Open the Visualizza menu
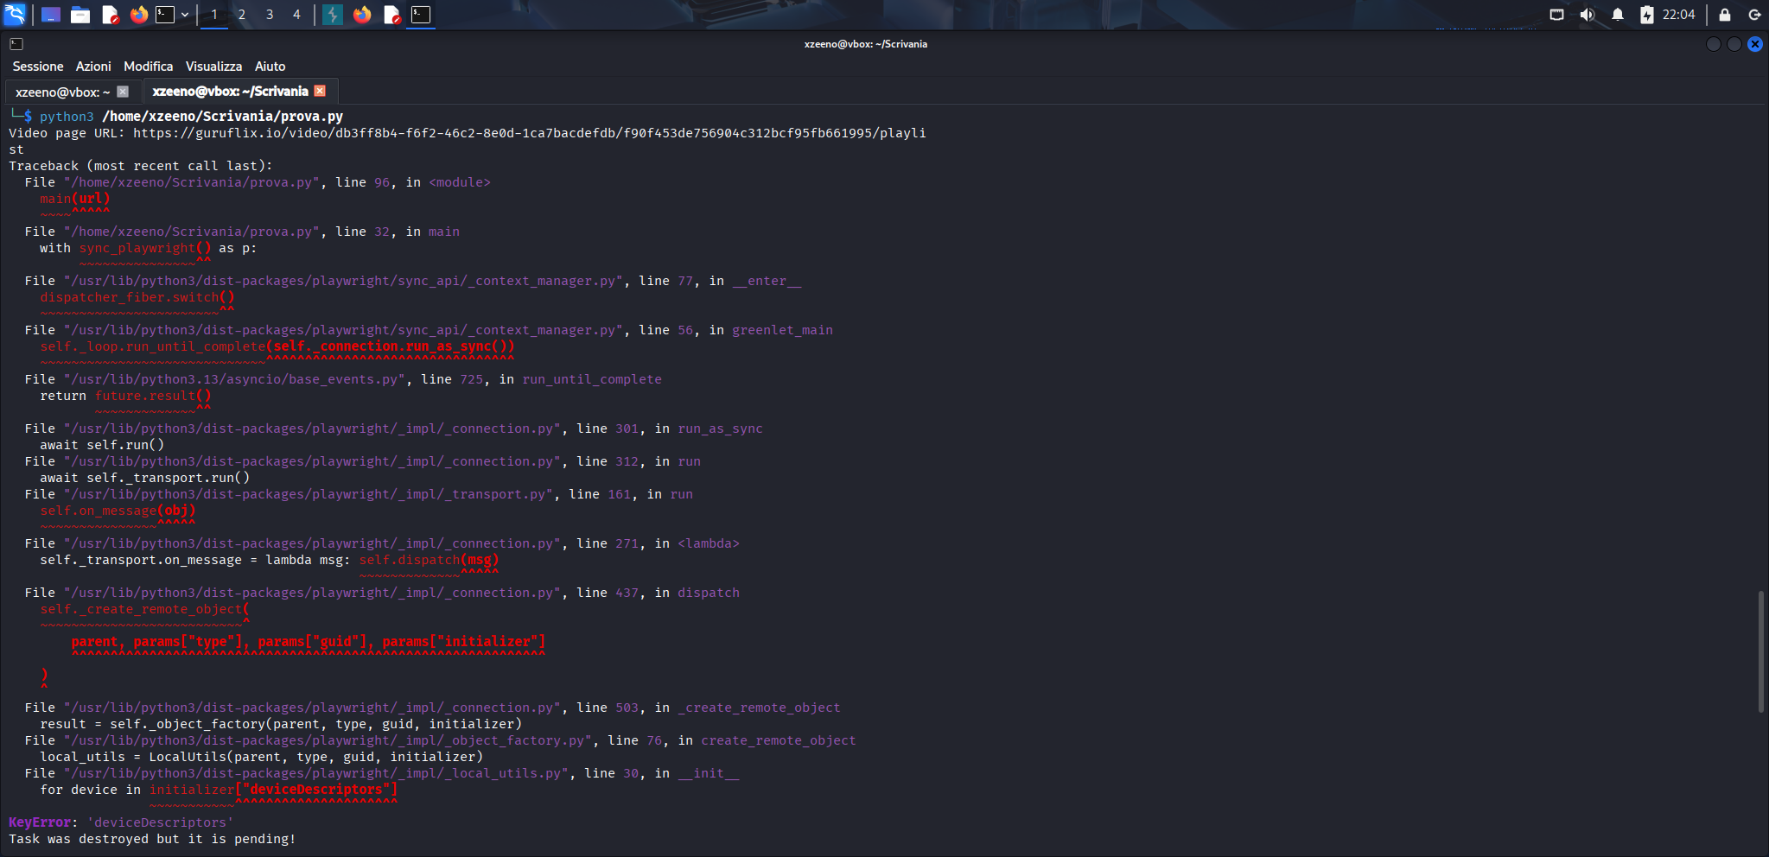Screen dimensions: 1769x857 (x=213, y=67)
